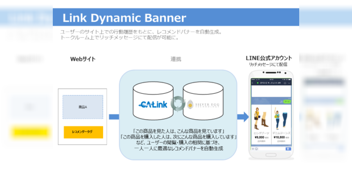Tap the plus icon in chat input bar
The width and height of the screenshot is (352, 185).
click(x=253, y=149)
